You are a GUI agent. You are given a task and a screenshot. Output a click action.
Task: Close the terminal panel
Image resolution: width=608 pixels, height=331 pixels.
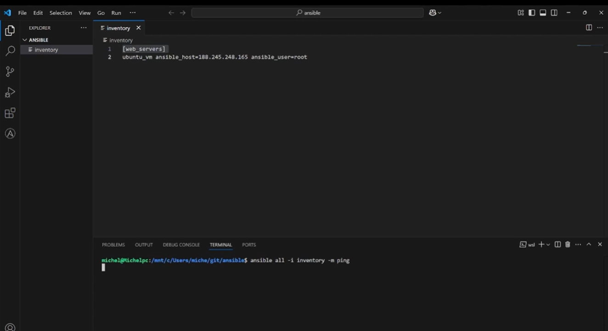600,244
